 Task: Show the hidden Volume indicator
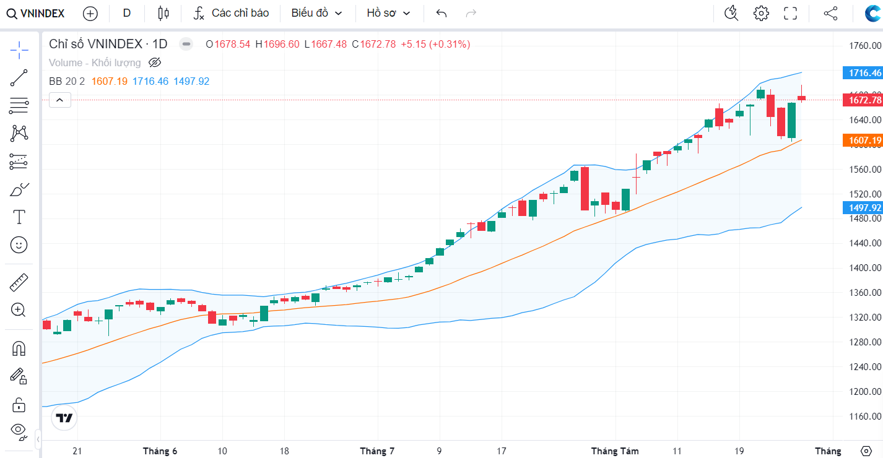coord(155,63)
